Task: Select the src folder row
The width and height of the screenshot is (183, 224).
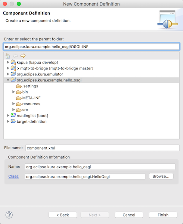Action: (91, 110)
